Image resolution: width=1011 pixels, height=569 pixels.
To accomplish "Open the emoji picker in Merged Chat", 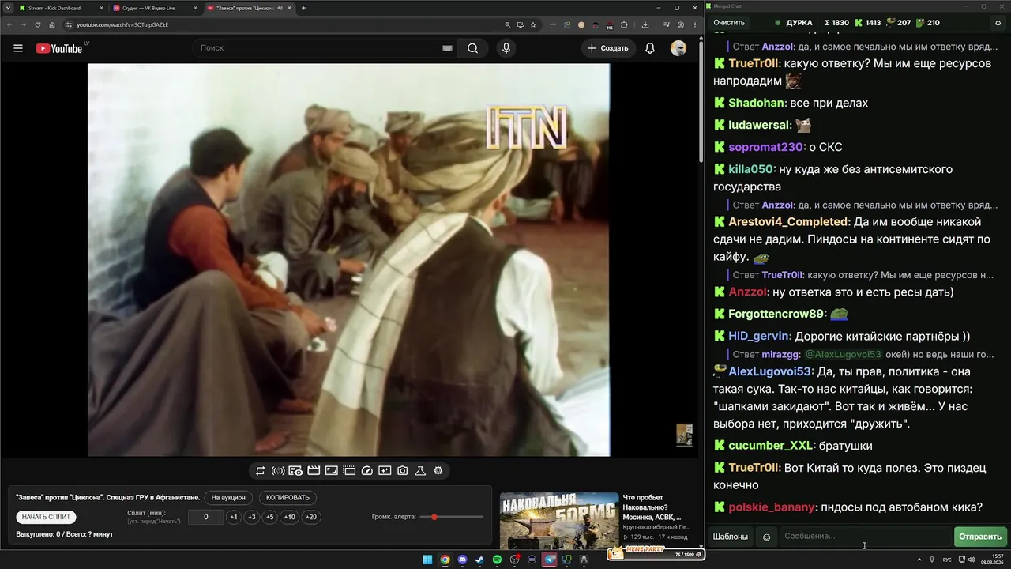I will coord(766,537).
